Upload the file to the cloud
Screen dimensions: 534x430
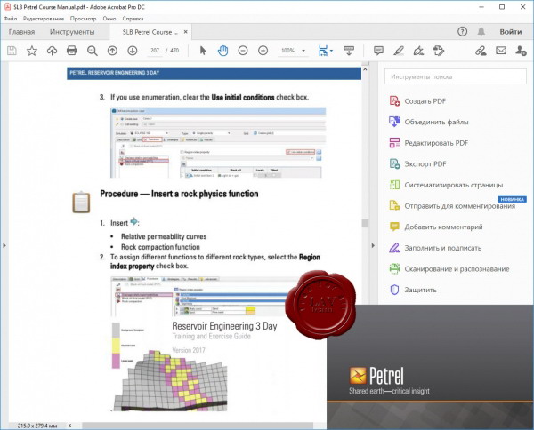[x=52, y=51]
